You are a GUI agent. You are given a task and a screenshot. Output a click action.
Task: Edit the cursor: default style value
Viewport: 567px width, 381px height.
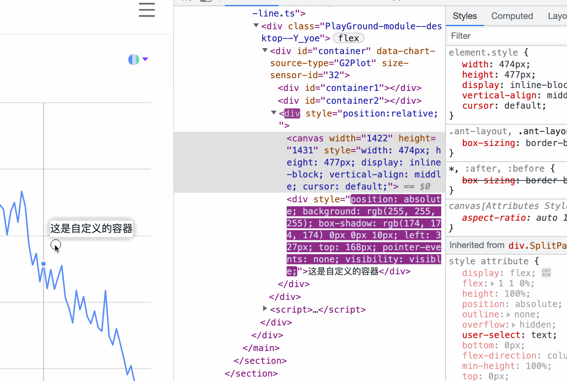pyautogui.click(x=525, y=106)
